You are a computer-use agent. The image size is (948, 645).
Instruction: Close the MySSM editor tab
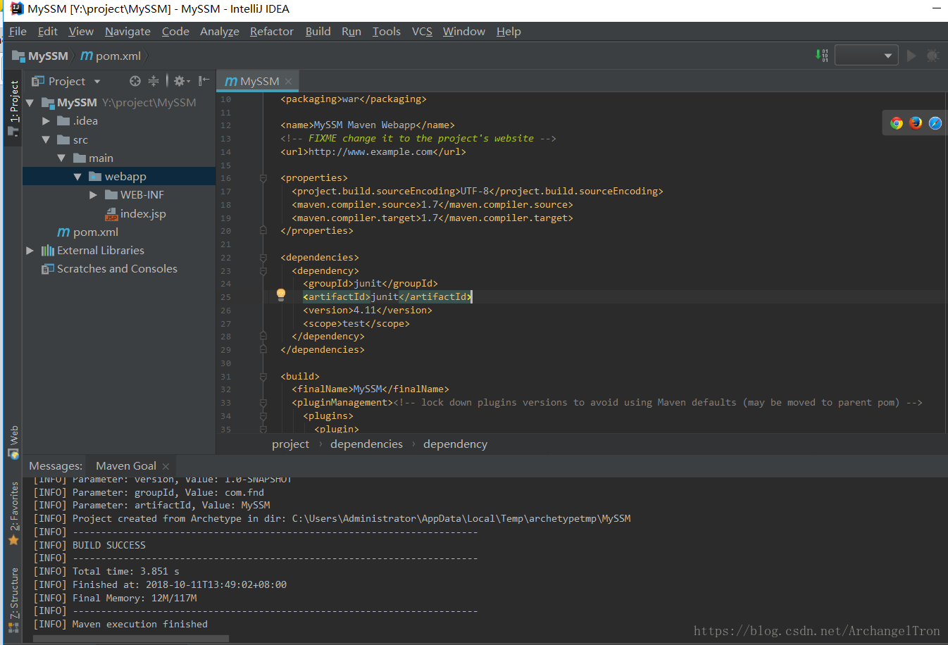click(288, 81)
